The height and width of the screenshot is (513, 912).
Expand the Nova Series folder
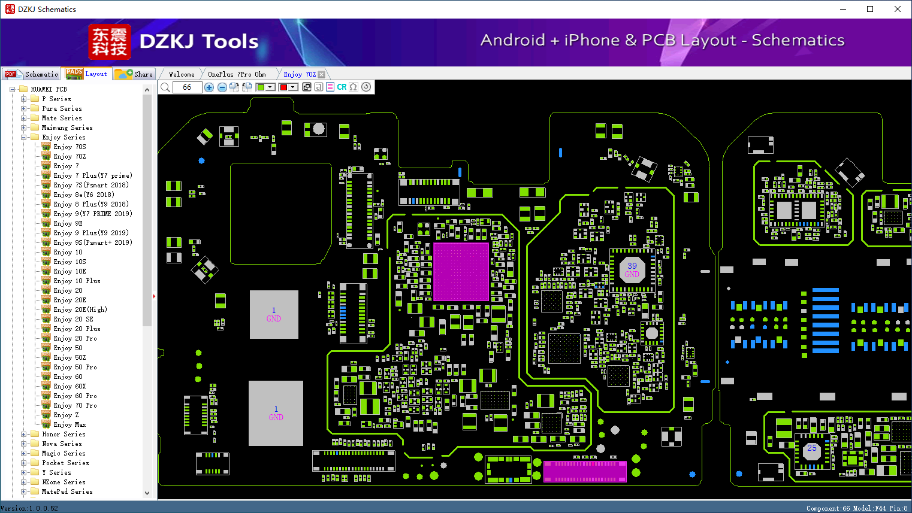24,444
